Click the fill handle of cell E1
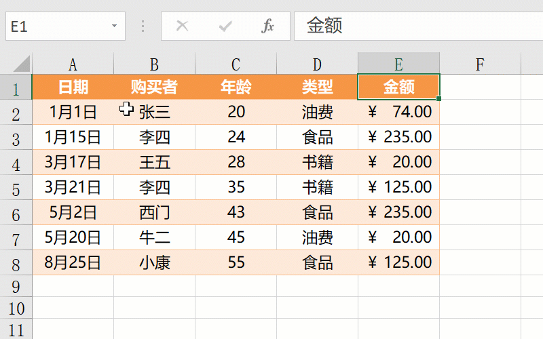This screenshot has width=543, height=339. coord(438,98)
